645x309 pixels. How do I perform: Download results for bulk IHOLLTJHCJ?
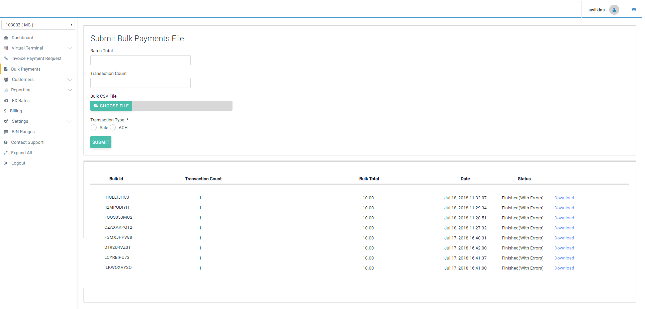click(564, 198)
